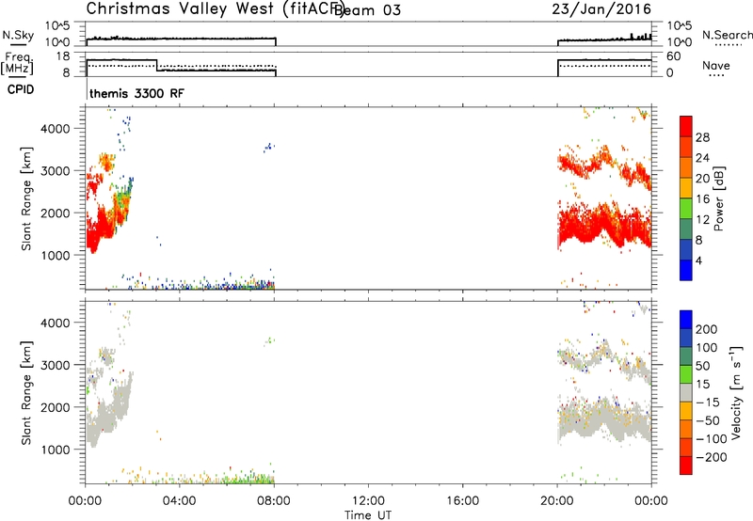Click the 'Power [dB]' color bar title
This screenshot has width=753, height=521.
pos(719,198)
